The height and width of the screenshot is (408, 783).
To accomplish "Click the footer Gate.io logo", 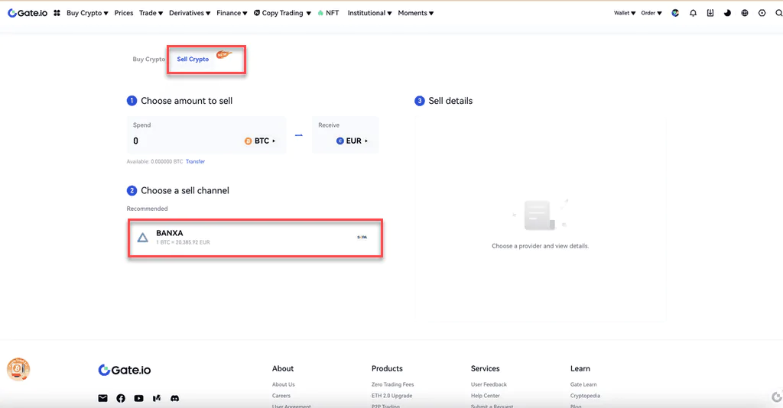I will [125, 370].
